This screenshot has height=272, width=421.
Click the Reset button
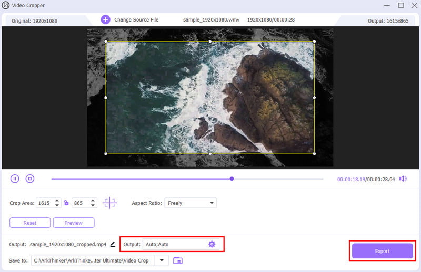(x=30, y=223)
